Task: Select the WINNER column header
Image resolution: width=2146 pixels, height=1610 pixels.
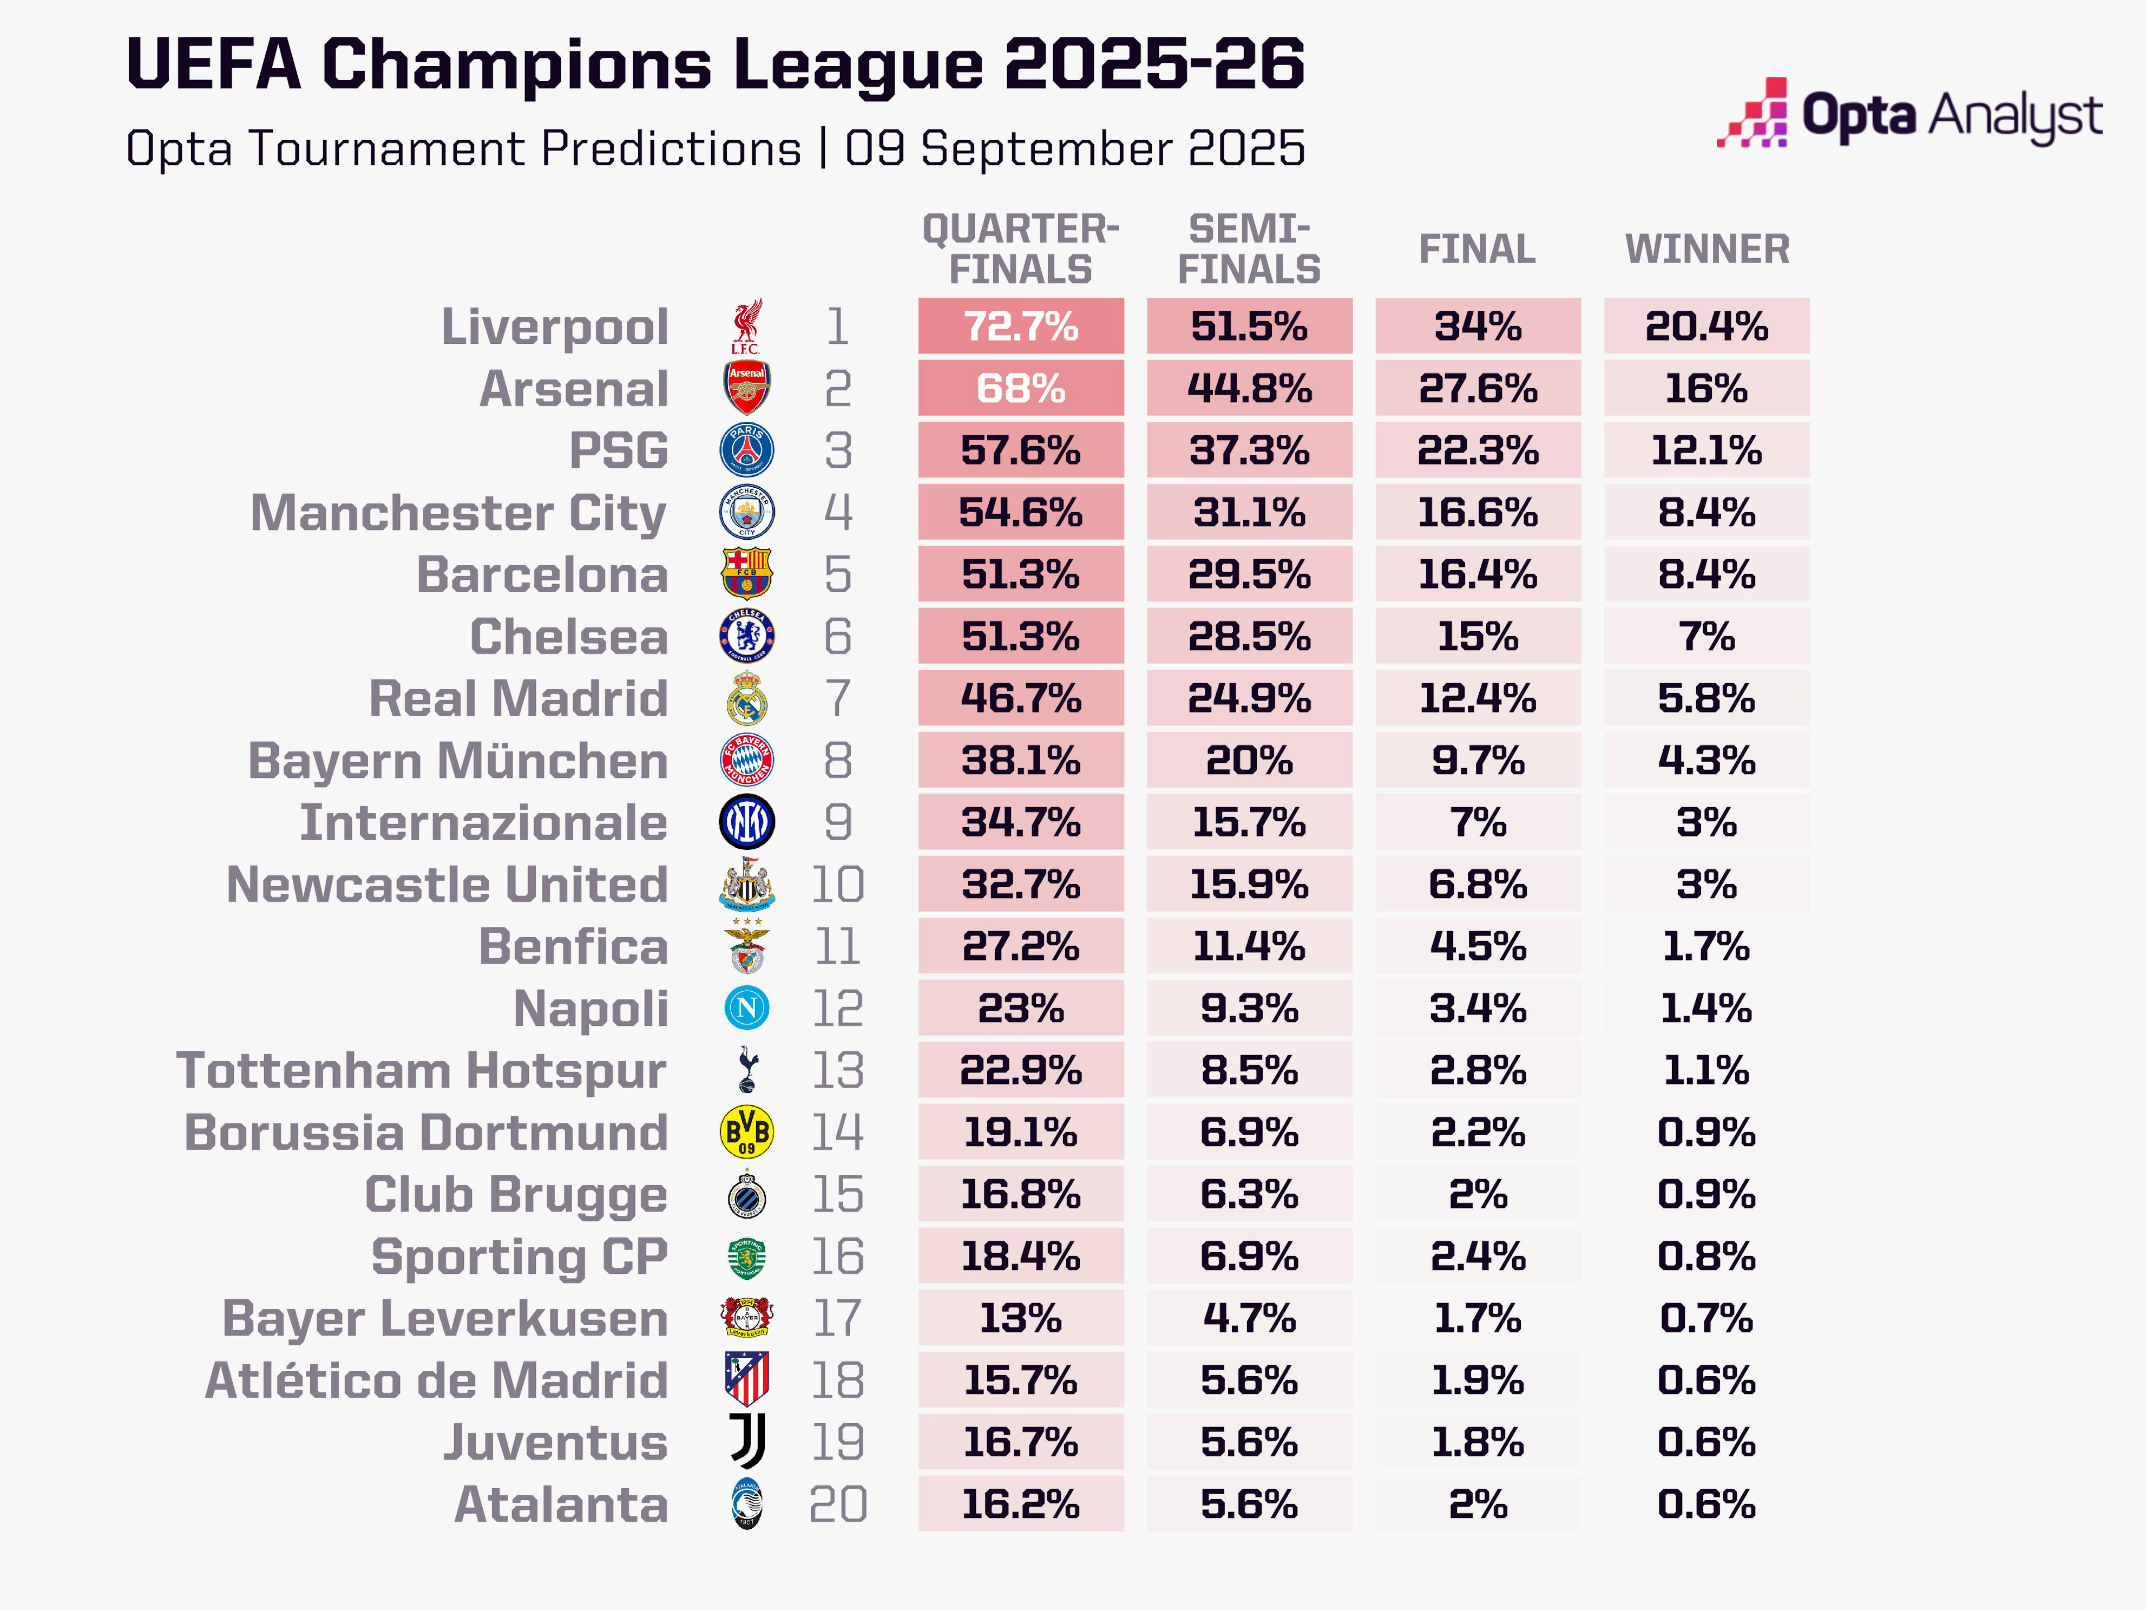Action: (1707, 250)
